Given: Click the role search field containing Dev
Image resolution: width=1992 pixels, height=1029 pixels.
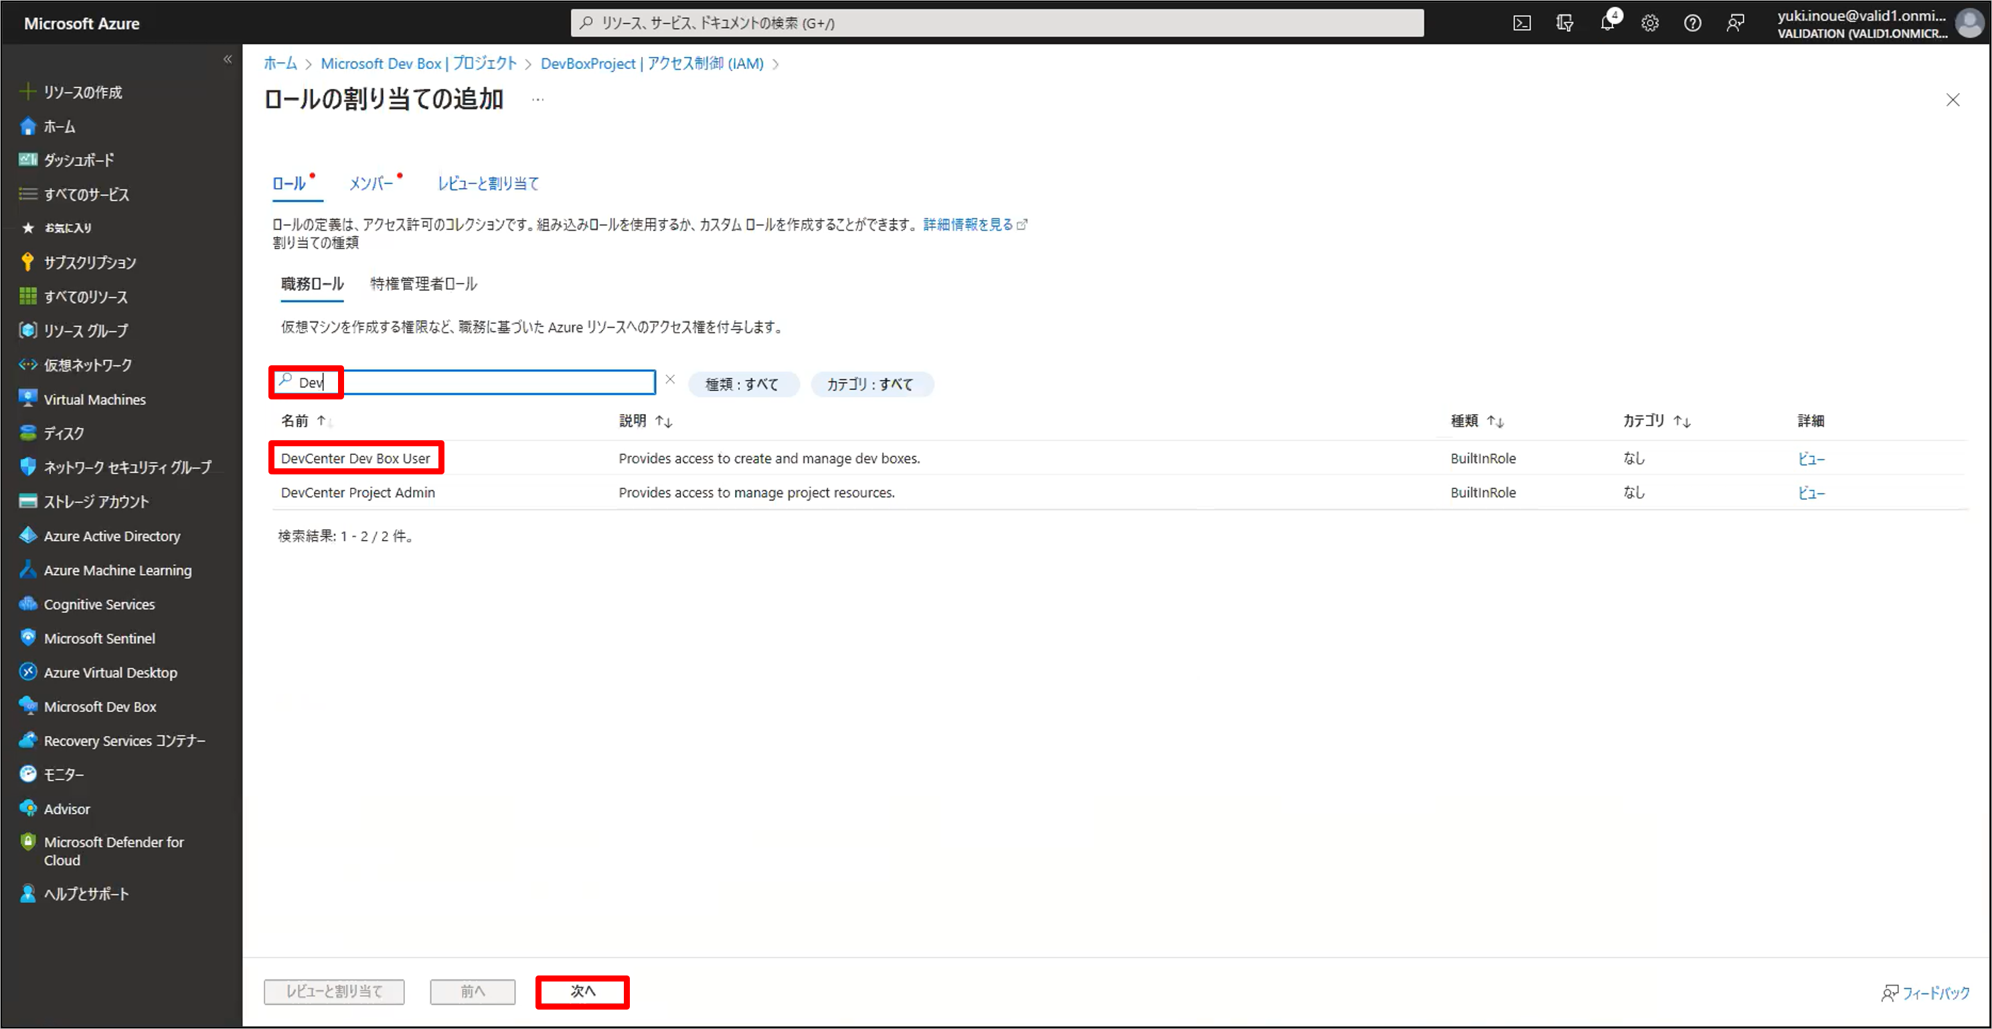Looking at the screenshot, I should [463, 382].
